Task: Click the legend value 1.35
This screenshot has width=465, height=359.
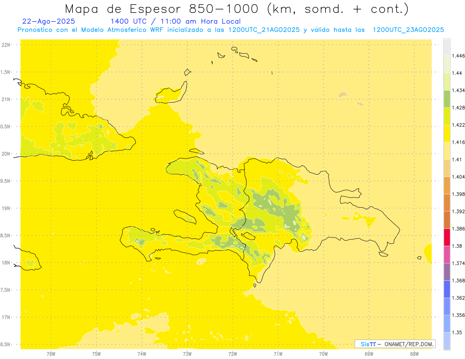Action: [x=457, y=333]
